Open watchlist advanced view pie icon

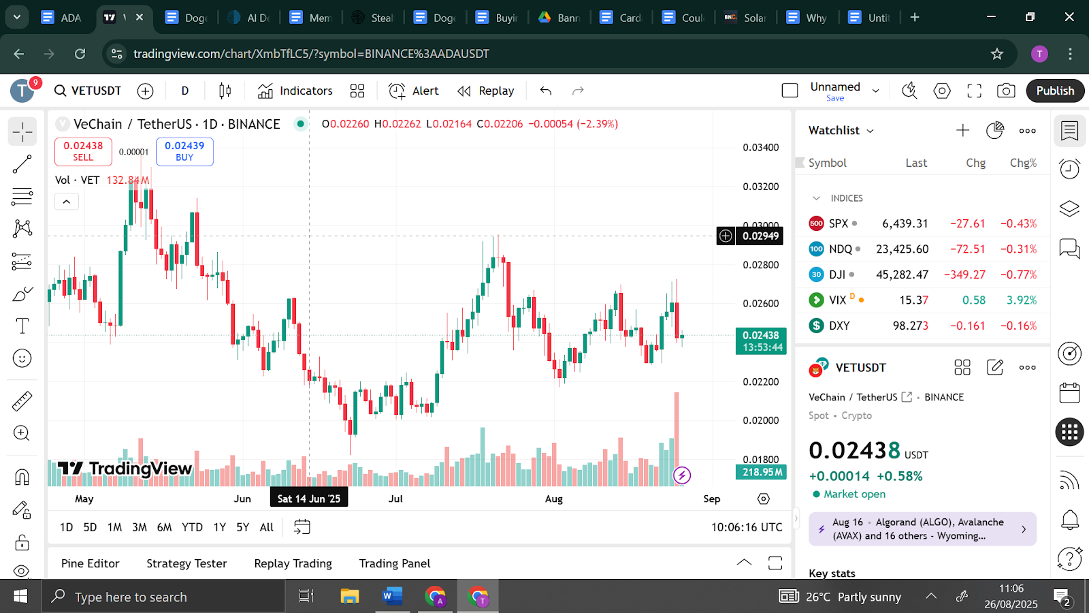pos(995,130)
